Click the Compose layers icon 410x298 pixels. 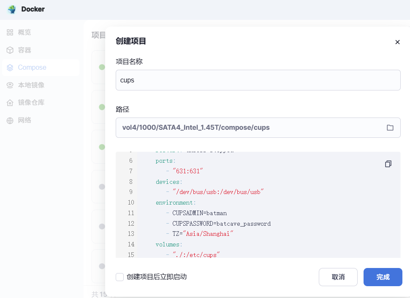(10, 68)
